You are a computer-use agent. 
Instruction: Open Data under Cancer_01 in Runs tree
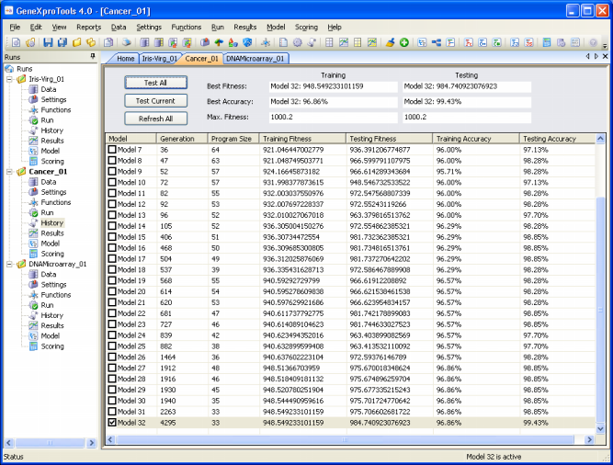[x=48, y=182]
